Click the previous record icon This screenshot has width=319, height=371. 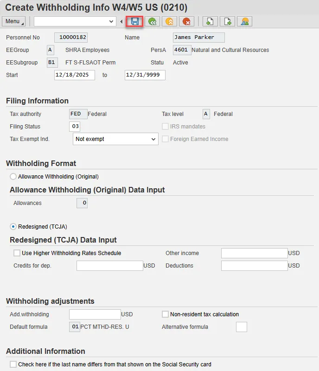[x=210, y=21]
